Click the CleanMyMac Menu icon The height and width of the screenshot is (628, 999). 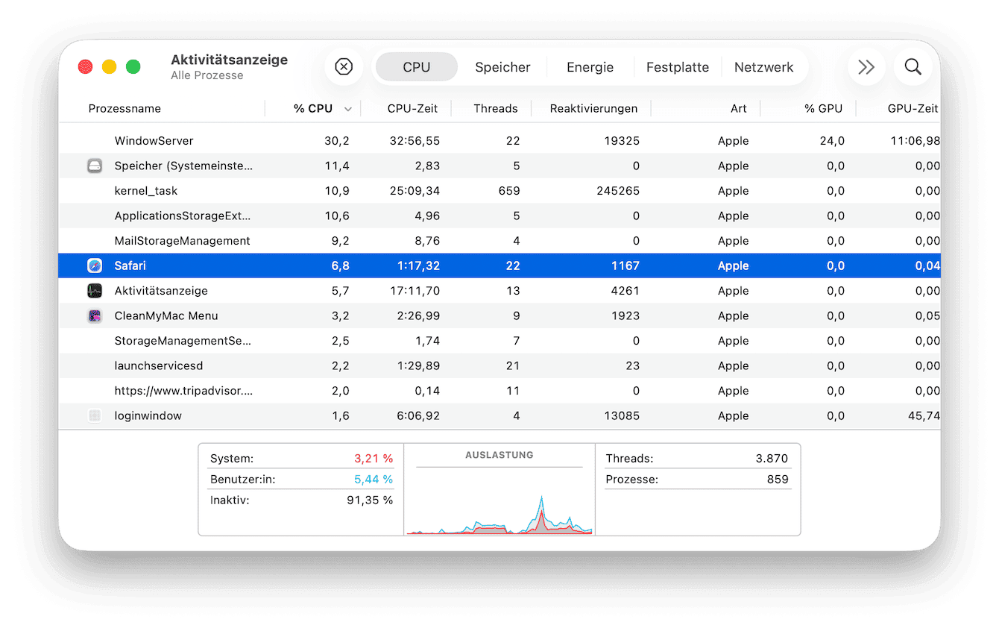[95, 315]
